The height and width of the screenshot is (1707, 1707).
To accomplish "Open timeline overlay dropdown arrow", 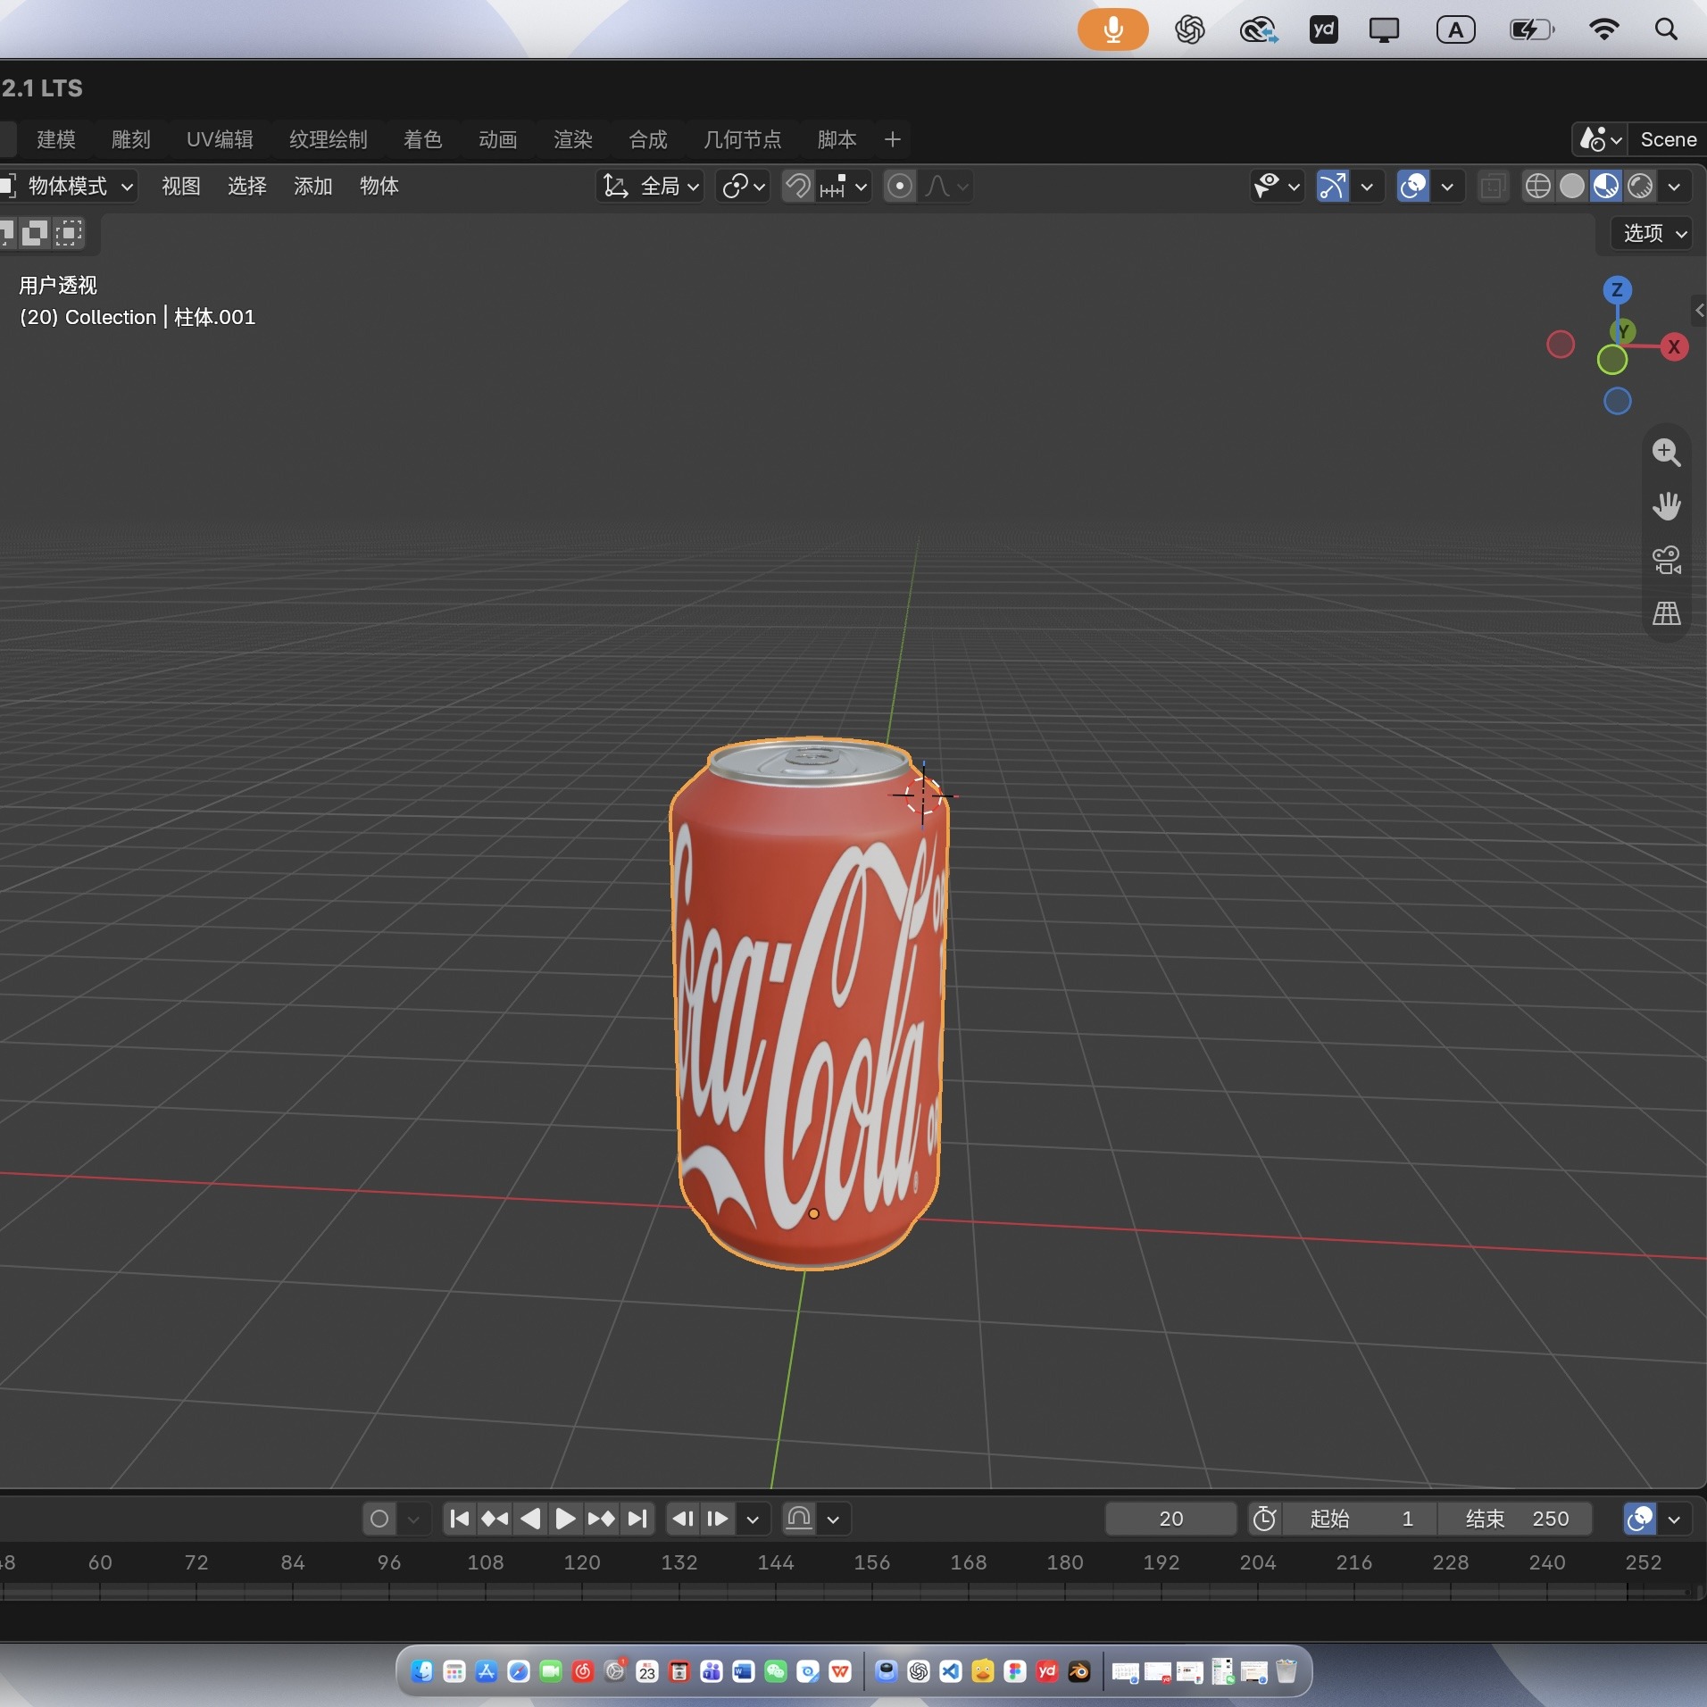I will tap(1674, 1519).
